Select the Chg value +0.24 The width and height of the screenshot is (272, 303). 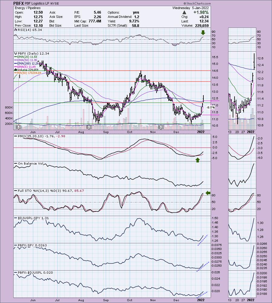[204, 17]
